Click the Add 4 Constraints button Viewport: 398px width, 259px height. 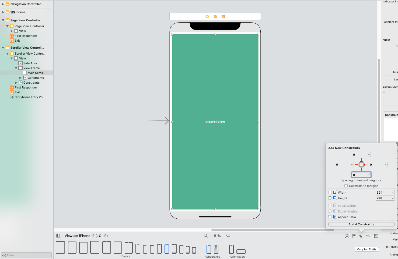[x=361, y=224]
